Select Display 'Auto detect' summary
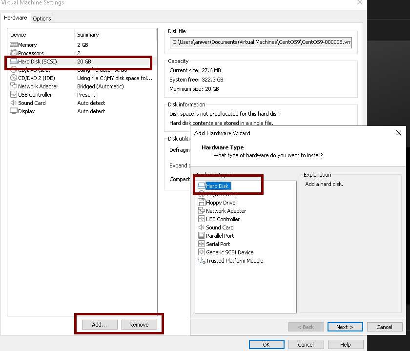410x351 pixels. 91,111
